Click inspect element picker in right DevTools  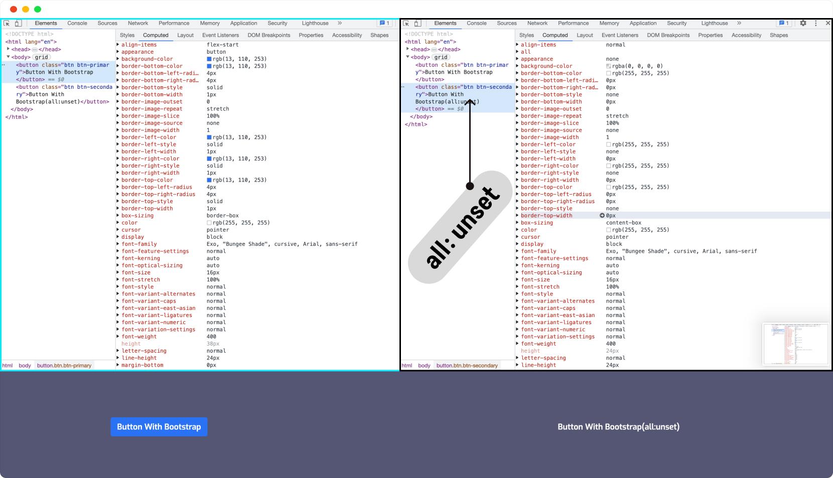click(406, 23)
